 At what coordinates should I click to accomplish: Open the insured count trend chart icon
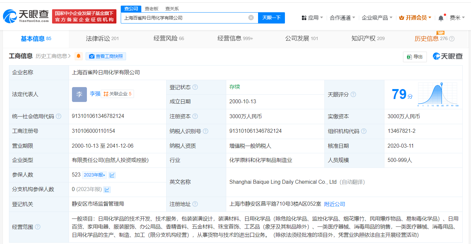(x=112, y=175)
